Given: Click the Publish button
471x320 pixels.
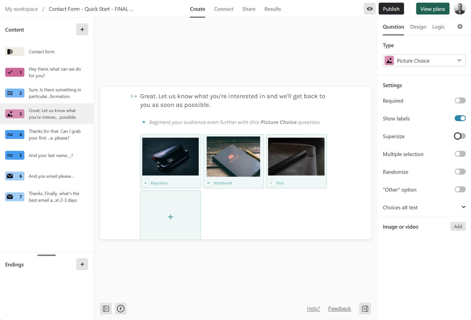Looking at the screenshot, I should pos(391,9).
